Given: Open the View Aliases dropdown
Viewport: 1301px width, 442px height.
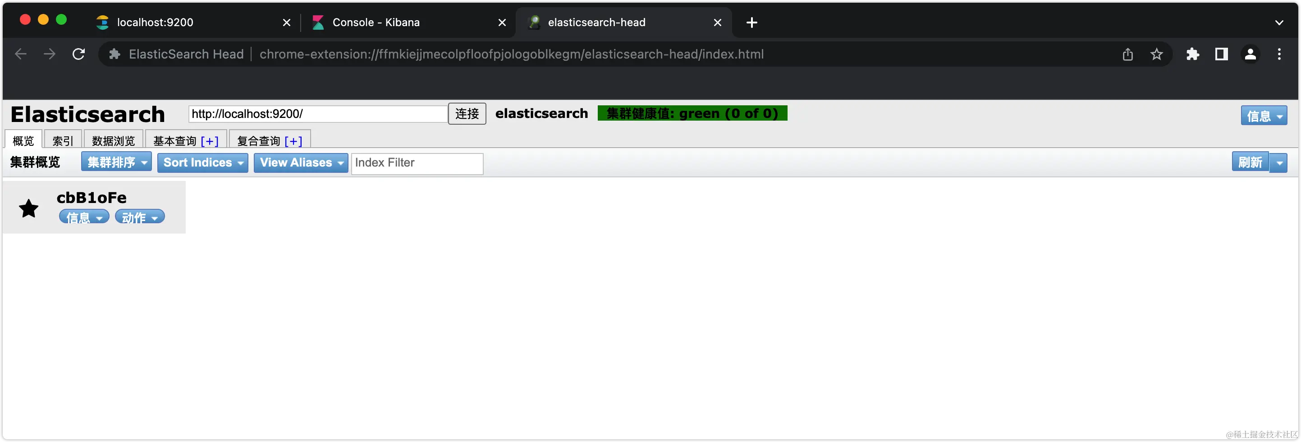Looking at the screenshot, I should coord(301,162).
